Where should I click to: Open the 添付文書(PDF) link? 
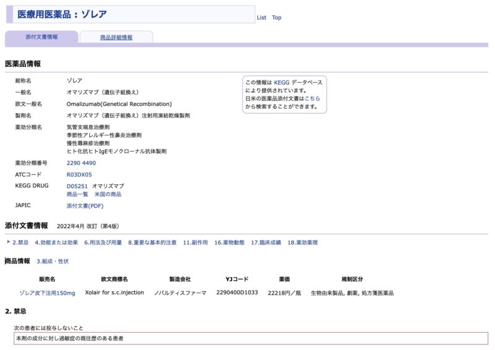coord(85,205)
